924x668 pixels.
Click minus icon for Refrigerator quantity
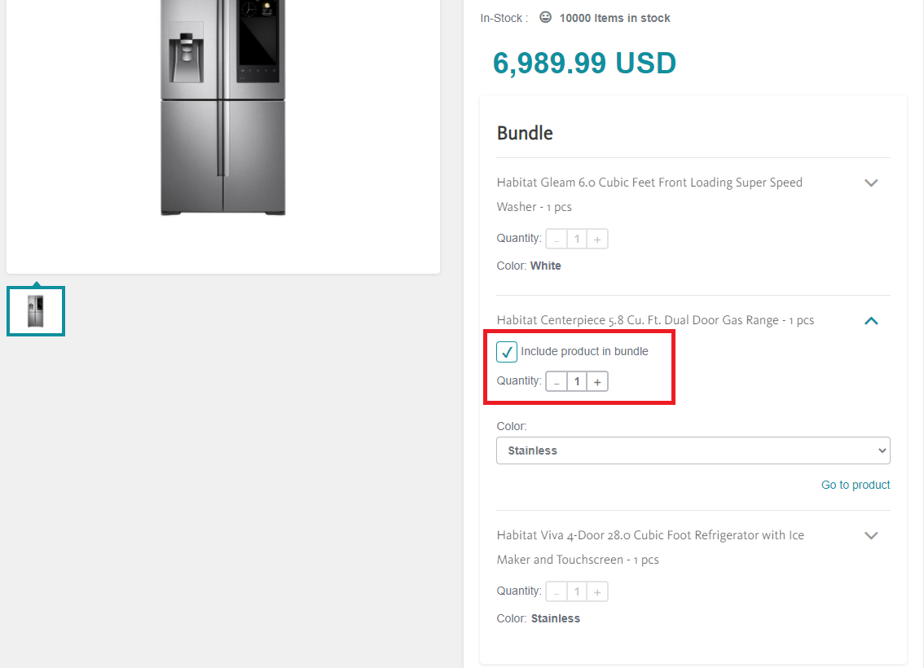point(557,592)
